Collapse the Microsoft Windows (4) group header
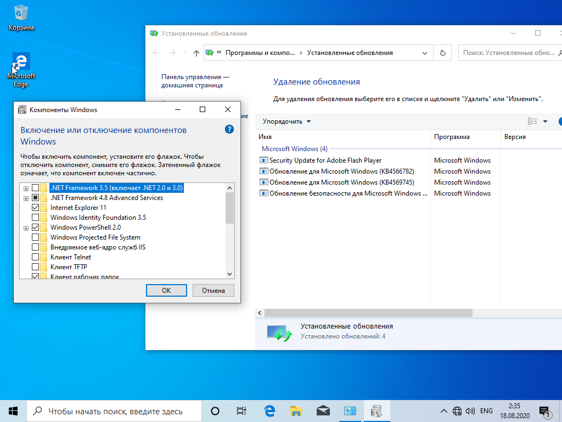This screenshot has width=562, height=422. 294,148
